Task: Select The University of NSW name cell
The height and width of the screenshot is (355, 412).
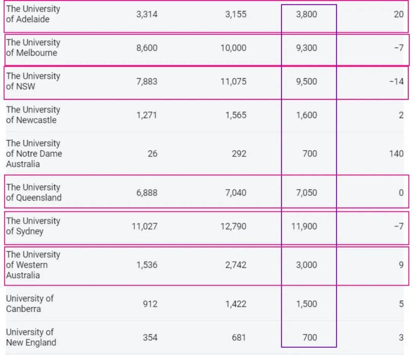Action: (33, 81)
